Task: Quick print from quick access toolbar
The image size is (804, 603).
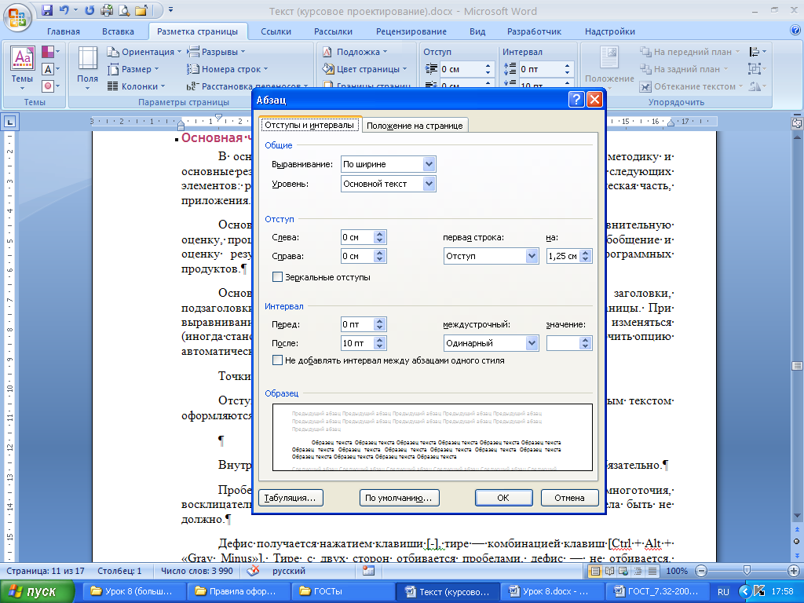Action: pyautogui.click(x=107, y=9)
